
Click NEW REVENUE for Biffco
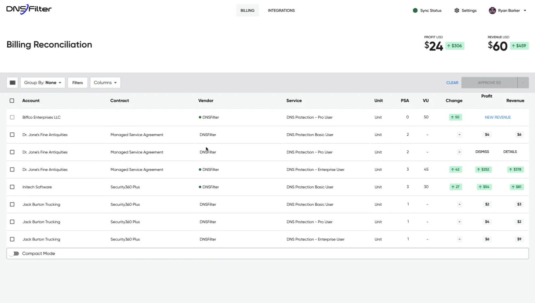498,117
